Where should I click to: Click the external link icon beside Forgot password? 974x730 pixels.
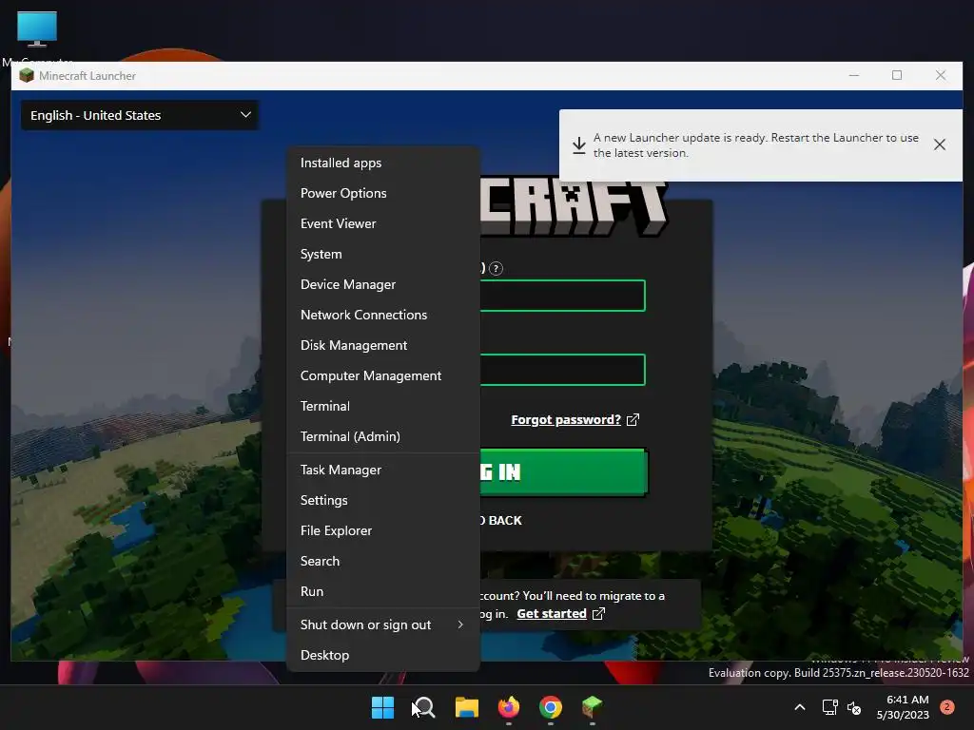click(633, 420)
